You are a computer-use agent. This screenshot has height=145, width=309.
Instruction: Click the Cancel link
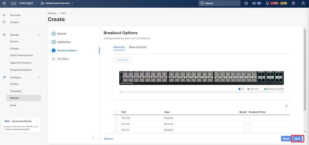tap(108, 139)
